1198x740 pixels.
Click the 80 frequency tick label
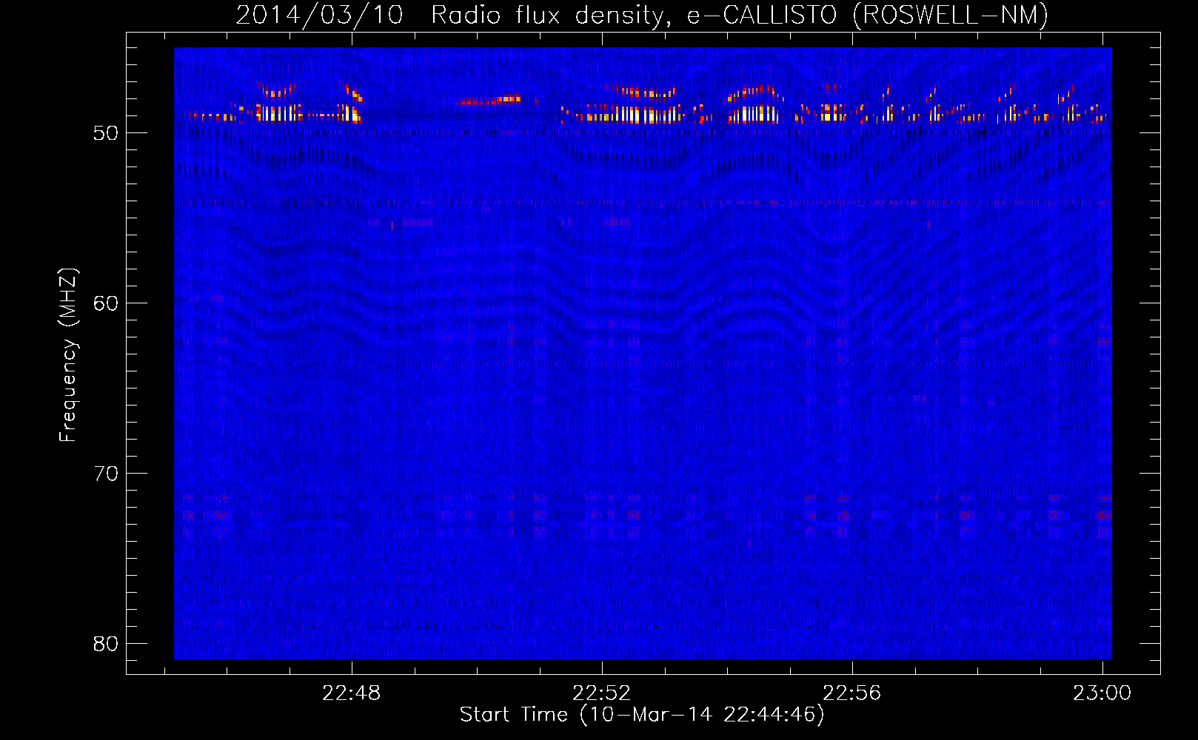(106, 644)
